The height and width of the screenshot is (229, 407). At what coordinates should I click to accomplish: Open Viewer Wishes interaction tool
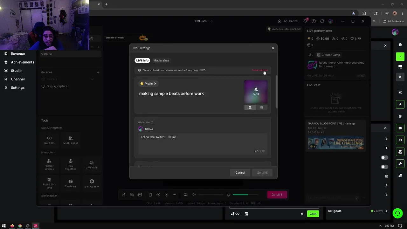(49, 164)
